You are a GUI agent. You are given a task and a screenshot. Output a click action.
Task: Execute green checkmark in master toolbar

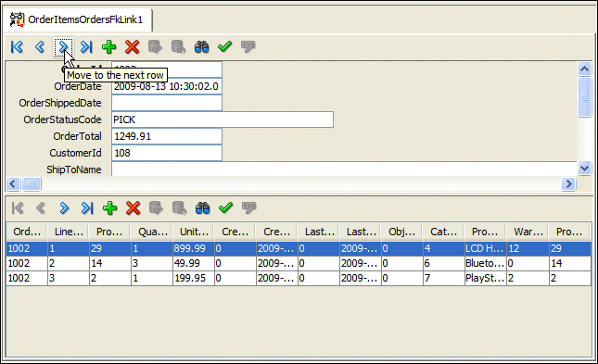point(225,47)
